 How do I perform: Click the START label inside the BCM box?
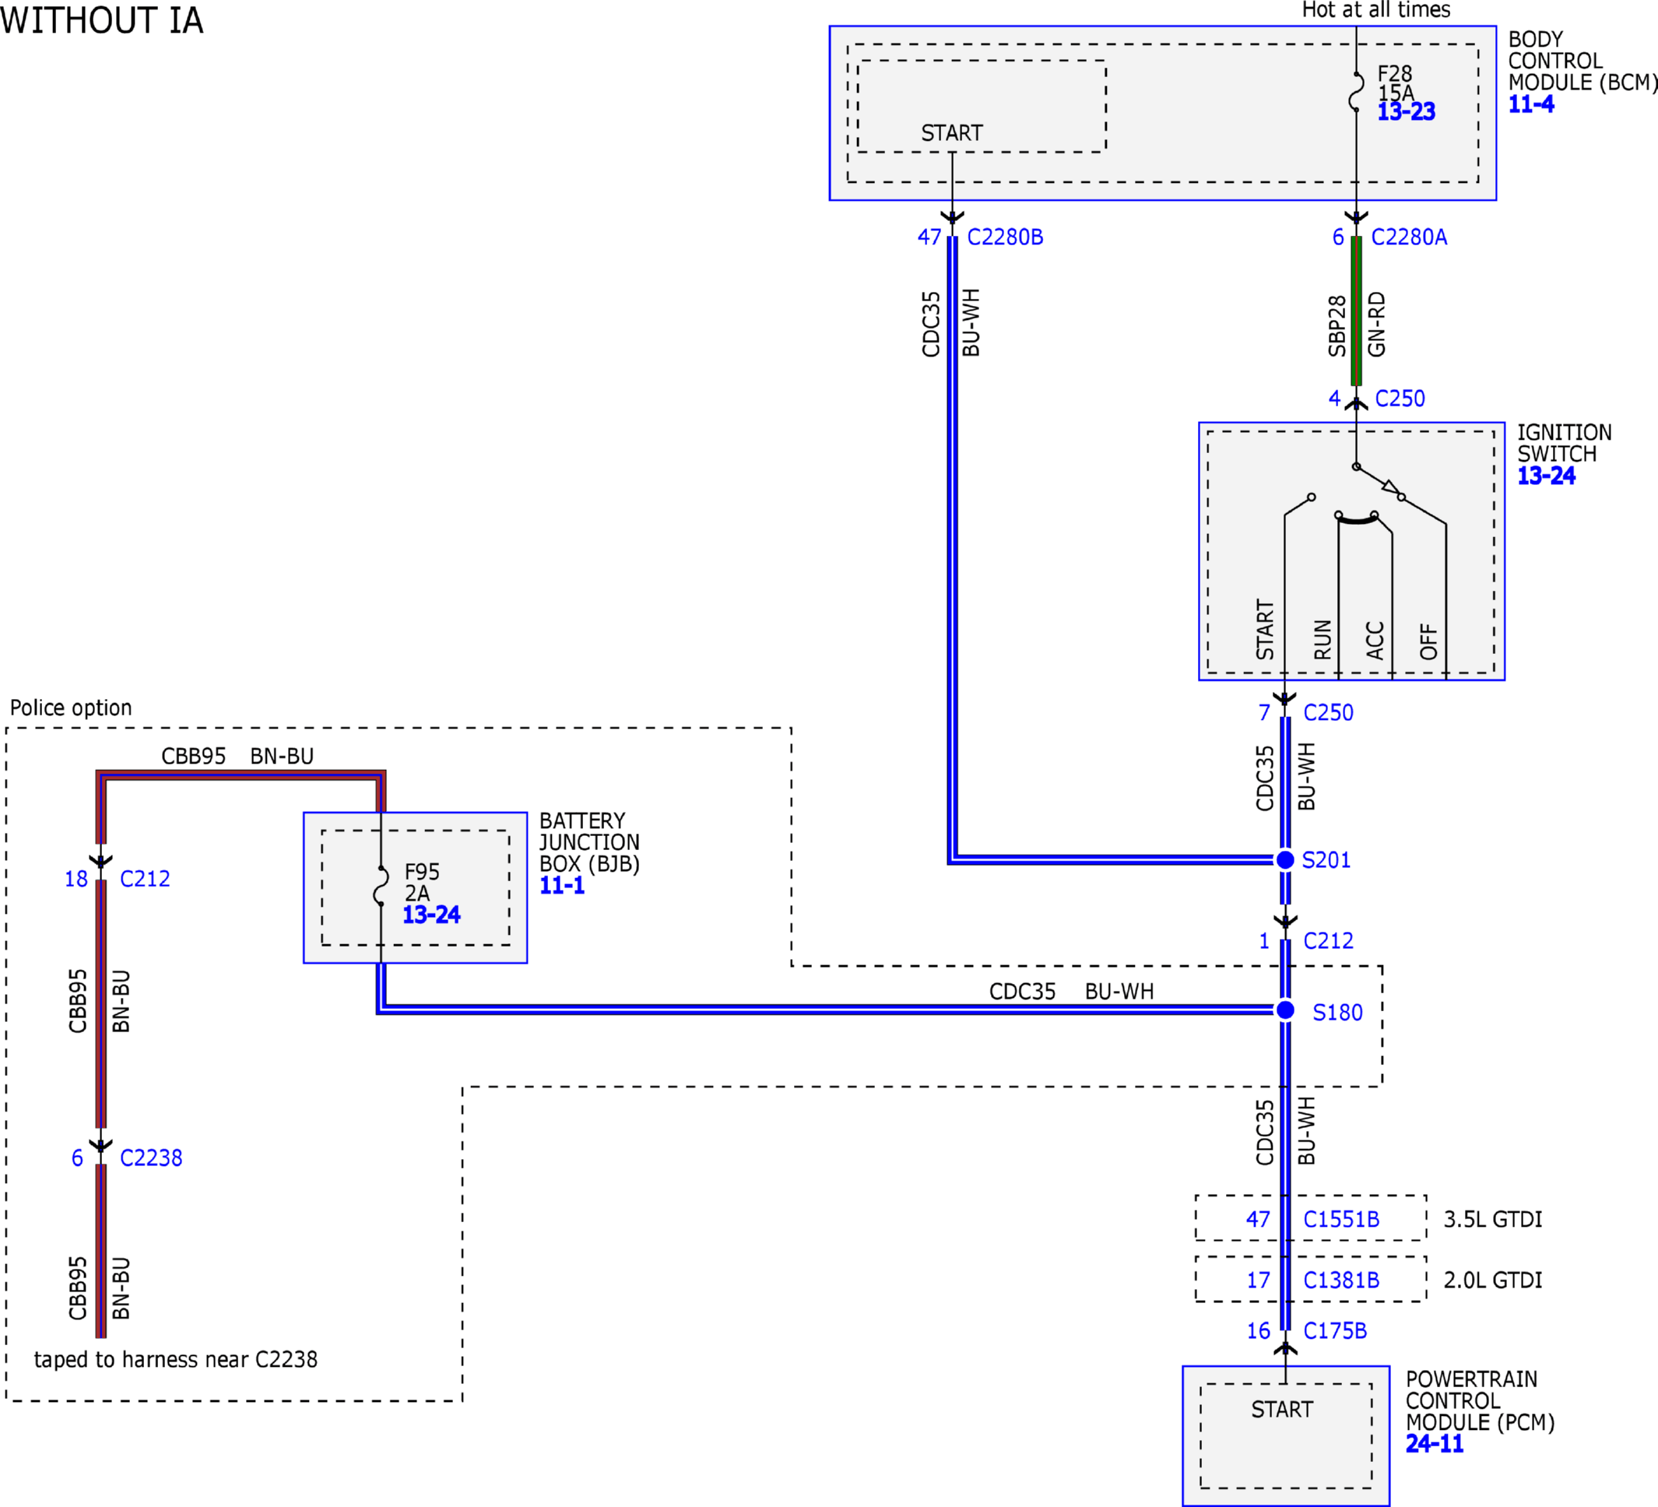951,133
